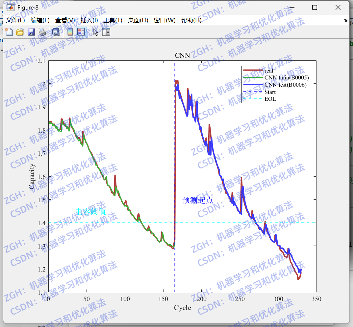Screen dimensions: 353x327
Task: Toggle the Insert Legend toolbar icon
Action: (x=81, y=32)
